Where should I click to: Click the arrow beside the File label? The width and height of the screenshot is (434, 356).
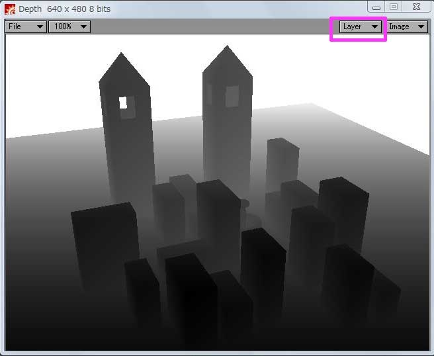pyautogui.click(x=40, y=27)
